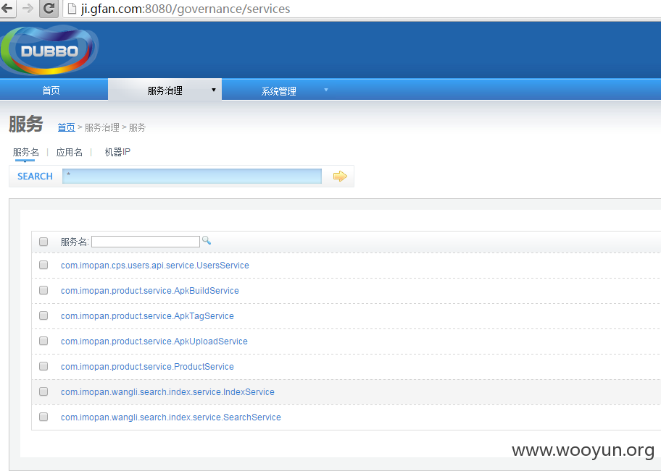This screenshot has width=661, height=471.
Task: Switch to the 机器IP search tab
Action: tap(117, 152)
